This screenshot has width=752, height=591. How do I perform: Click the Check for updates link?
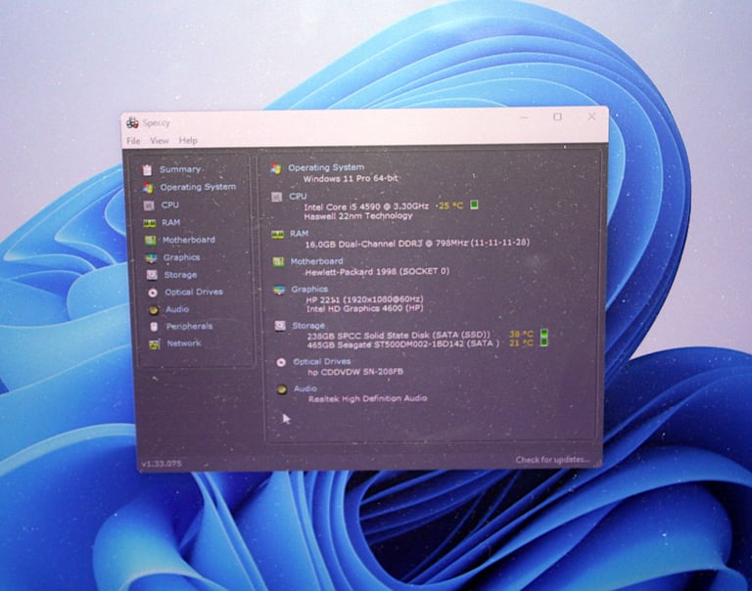tap(553, 460)
